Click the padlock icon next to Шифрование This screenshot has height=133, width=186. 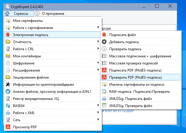(8, 63)
